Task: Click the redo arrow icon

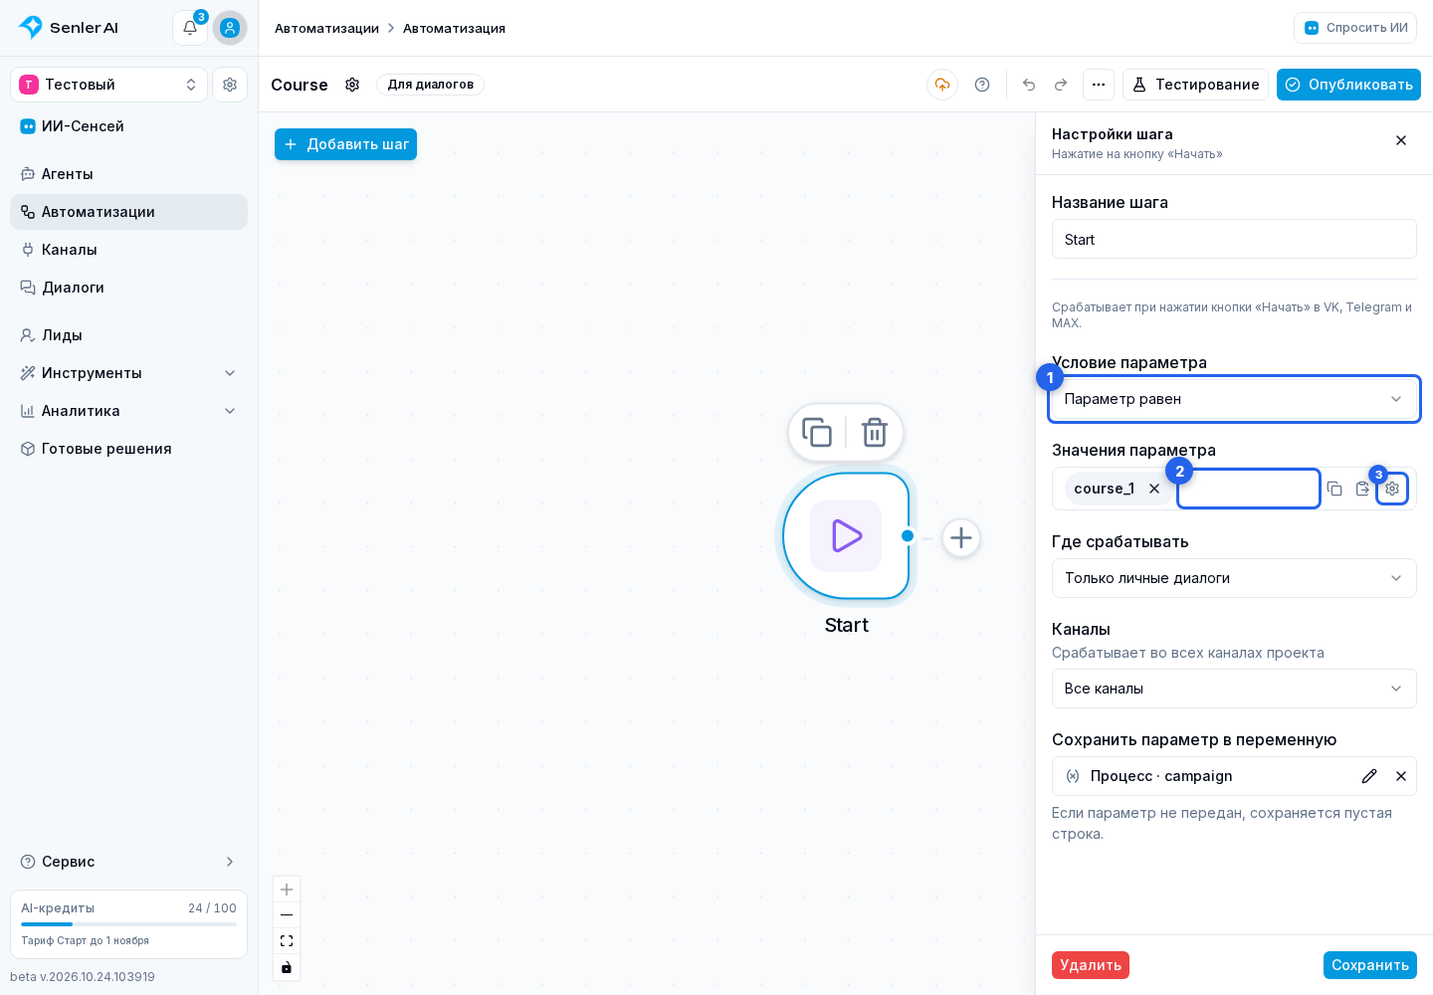Action: point(1061,85)
